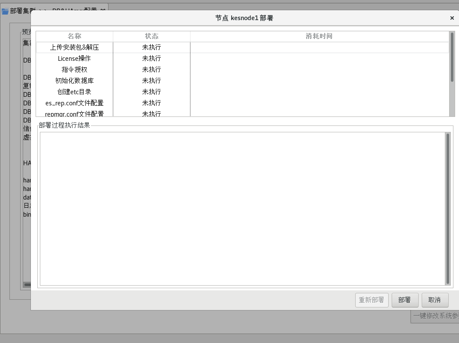Viewport: 459px width, 343px height.
Task: Click the 重新部署 button
Action: click(x=371, y=300)
